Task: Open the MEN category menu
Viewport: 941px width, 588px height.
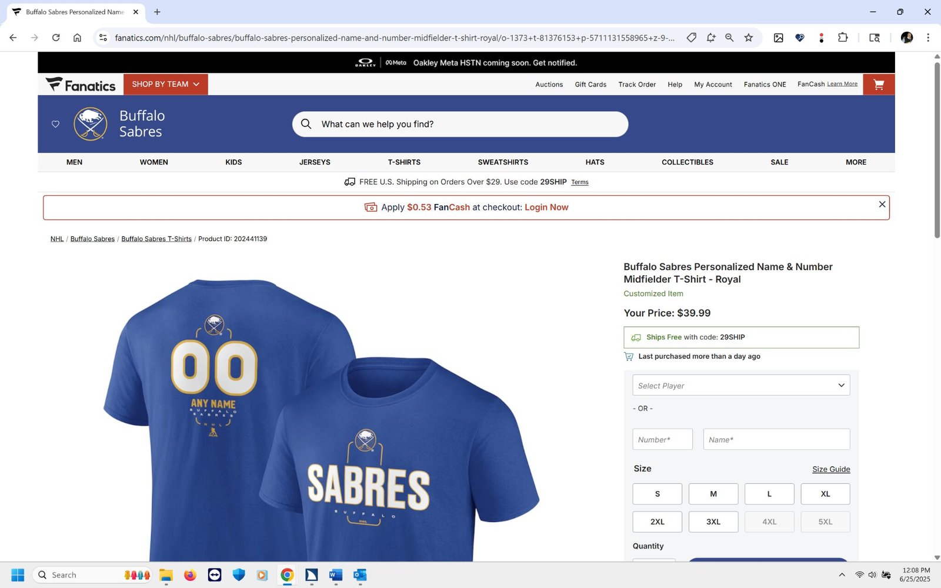Action: 74,162
